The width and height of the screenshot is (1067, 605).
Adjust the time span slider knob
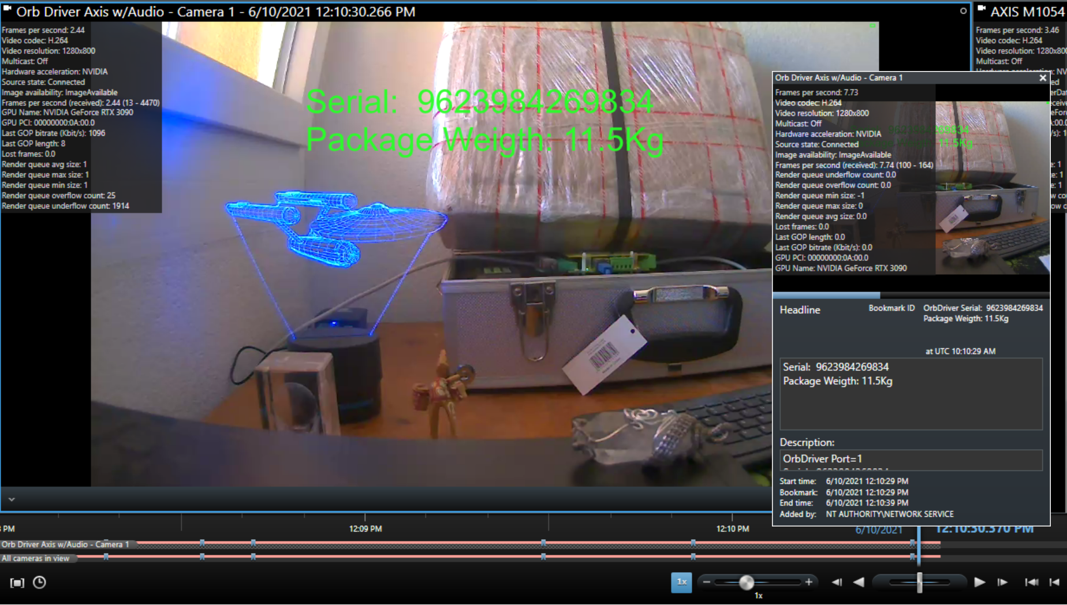[x=747, y=582]
